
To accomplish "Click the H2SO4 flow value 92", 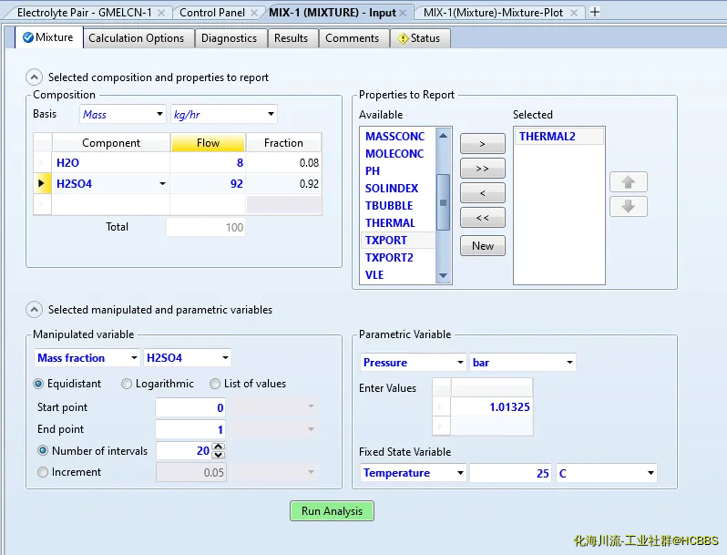I will [x=207, y=184].
